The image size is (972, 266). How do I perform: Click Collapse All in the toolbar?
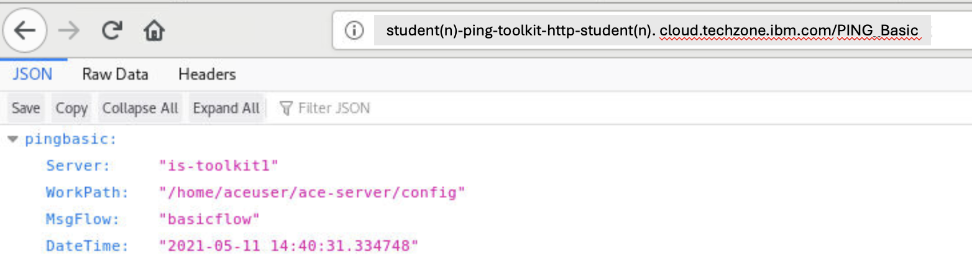tap(140, 108)
